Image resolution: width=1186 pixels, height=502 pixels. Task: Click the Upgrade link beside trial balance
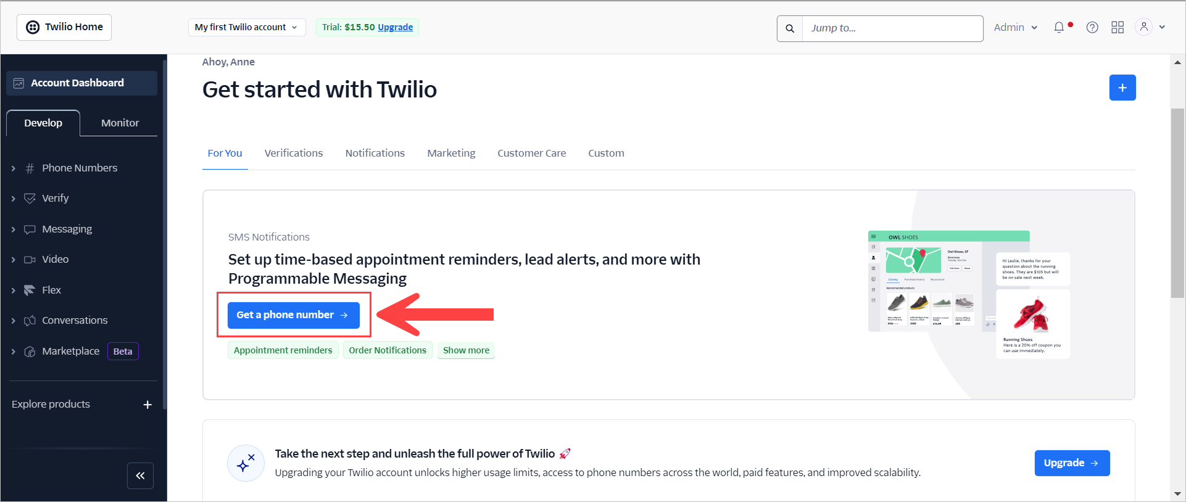point(395,27)
